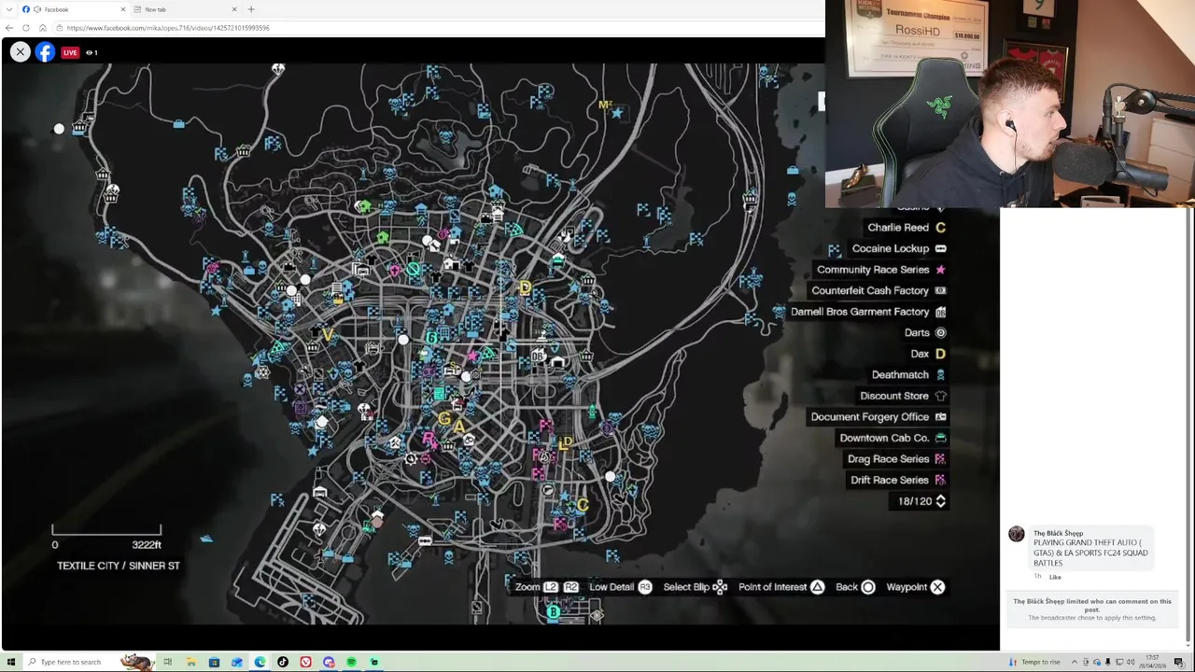
Task: Click the Downtown Cab Co. taxi icon
Action: (940, 438)
